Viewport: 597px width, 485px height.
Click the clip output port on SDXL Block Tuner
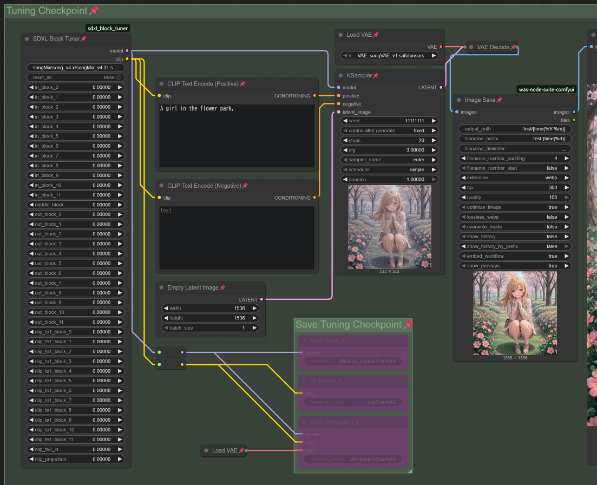pos(127,58)
